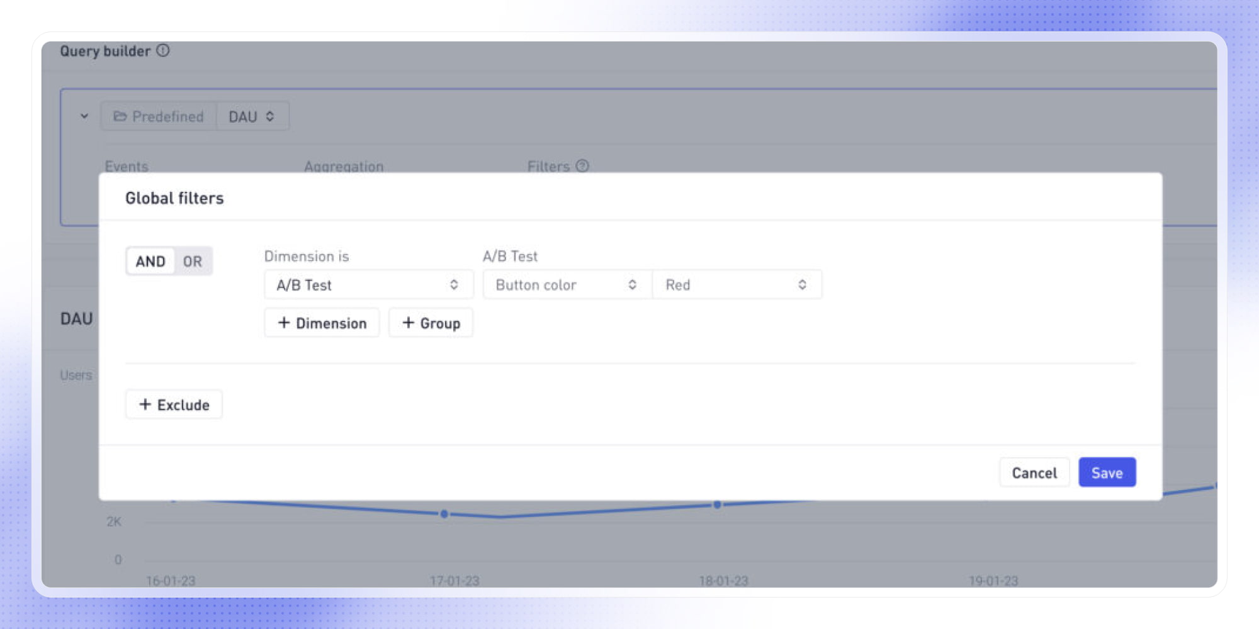Click the chevron in the Red value selector

coord(802,284)
